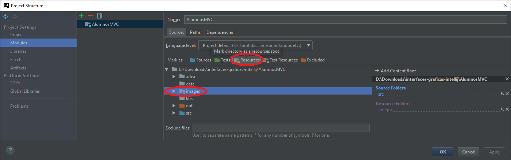Mark directory as Sources

[201, 60]
